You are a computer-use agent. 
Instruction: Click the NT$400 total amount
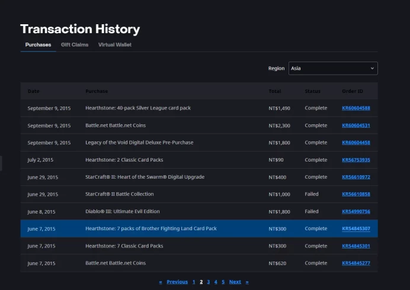[x=277, y=177]
